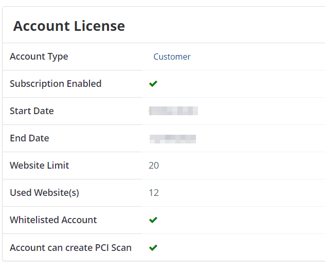Select the Subscription Enabled label
Screen dimensions: 325x272
pyautogui.click(x=56, y=84)
